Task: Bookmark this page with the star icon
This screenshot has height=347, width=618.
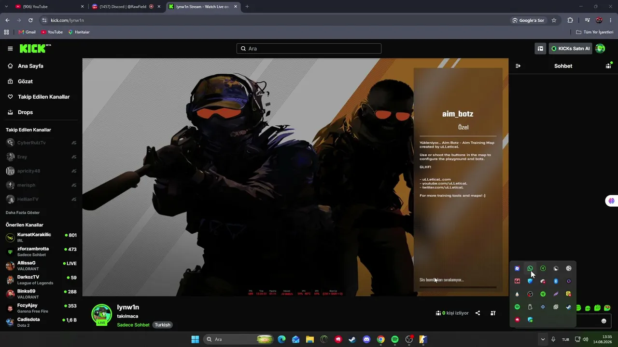Action: [x=554, y=20]
